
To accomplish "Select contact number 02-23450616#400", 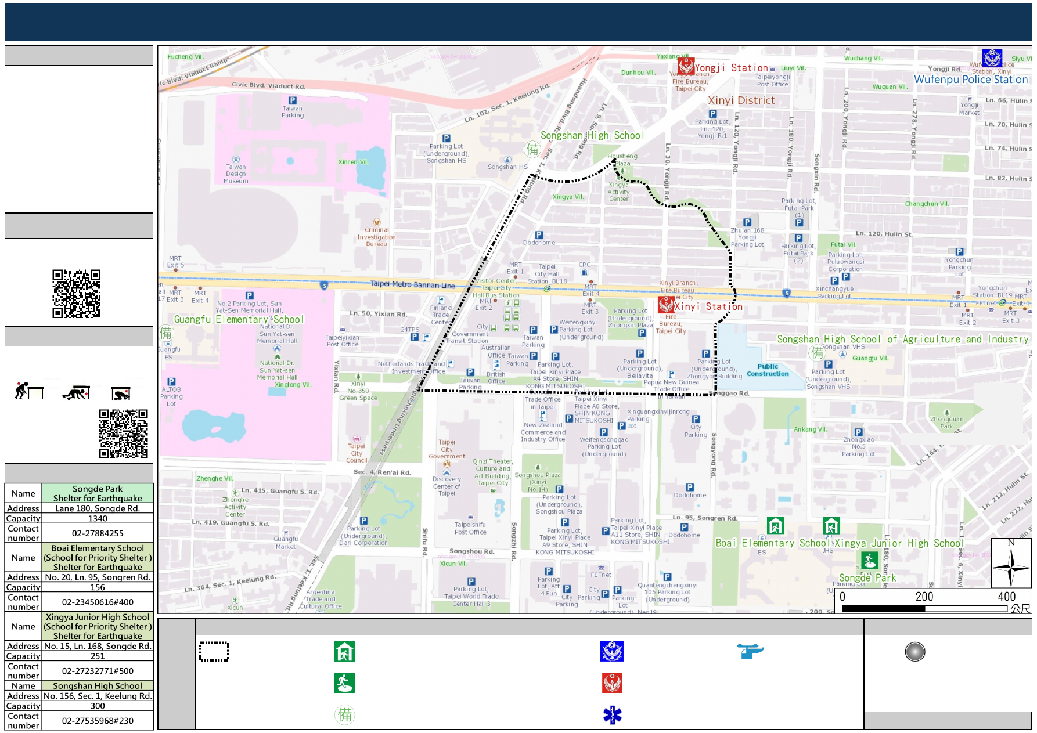I will point(98,602).
